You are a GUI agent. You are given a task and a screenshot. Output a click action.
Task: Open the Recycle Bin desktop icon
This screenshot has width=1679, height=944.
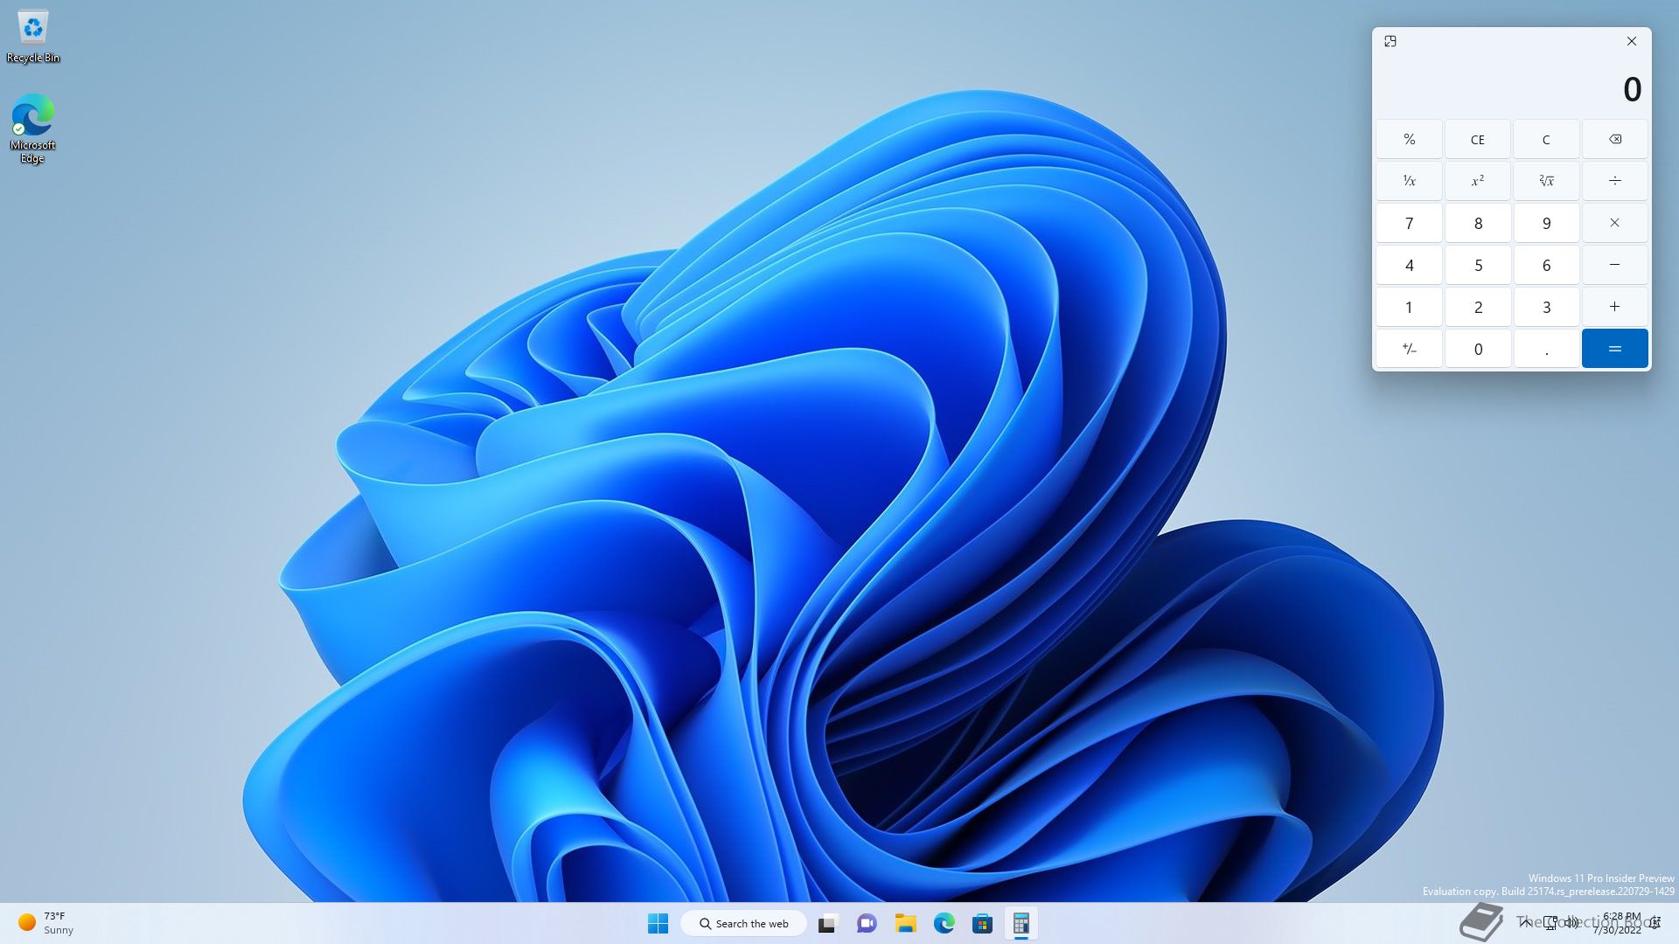(x=33, y=38)
